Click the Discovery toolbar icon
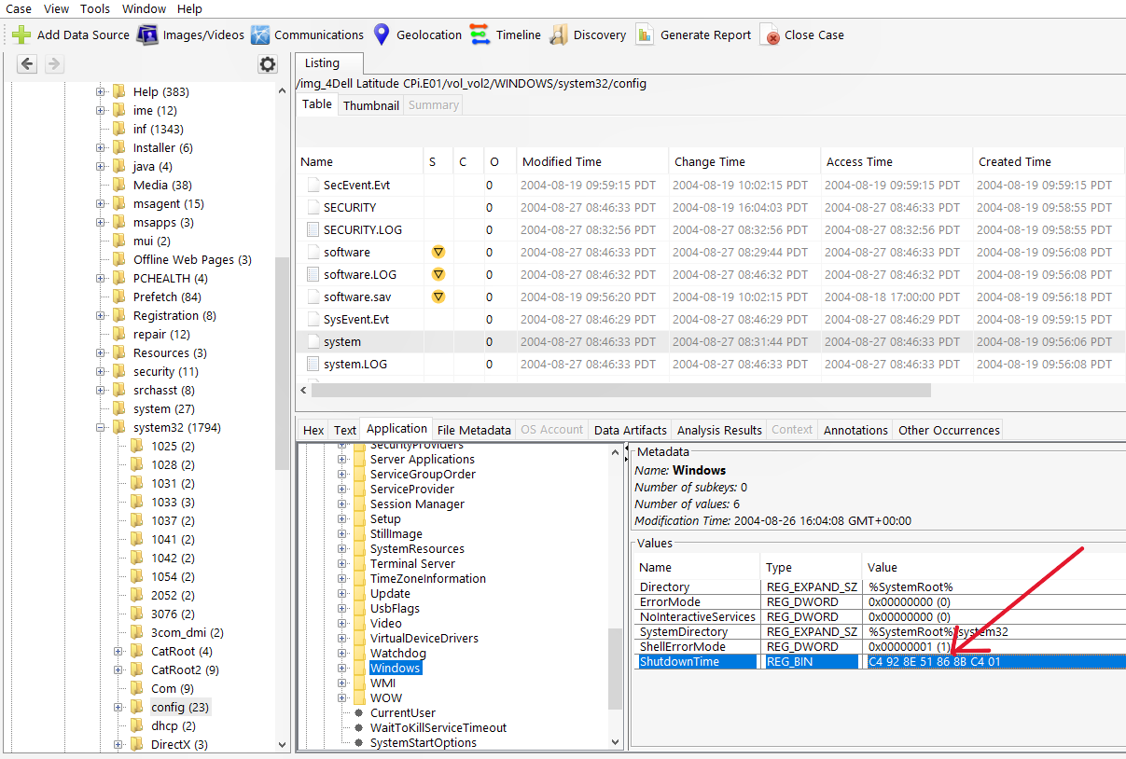Viewport: 1126px width, 759px height. (558, 35)
